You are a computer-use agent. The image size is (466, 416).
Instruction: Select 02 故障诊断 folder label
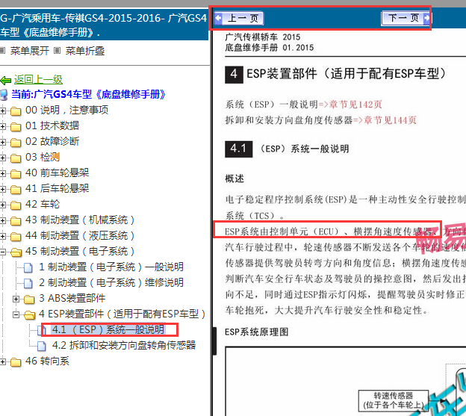[52, 141]
